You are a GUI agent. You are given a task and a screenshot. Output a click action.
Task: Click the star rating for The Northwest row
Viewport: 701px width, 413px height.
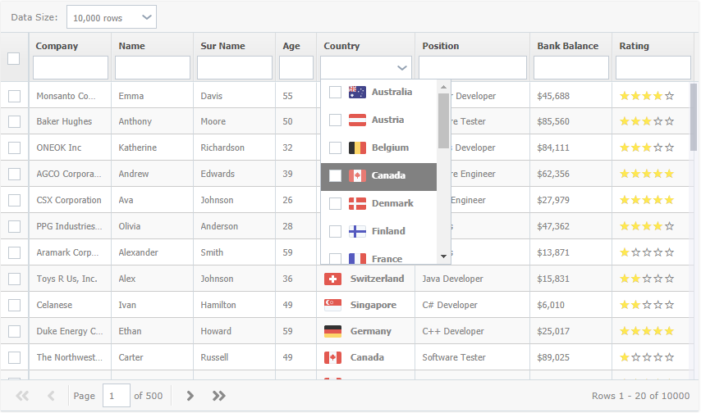[x=647, y=357]
